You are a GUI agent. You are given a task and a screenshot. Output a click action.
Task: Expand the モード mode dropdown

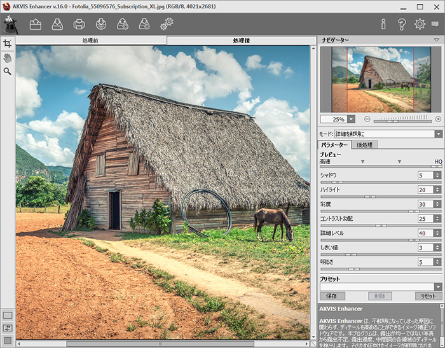tap(438, 134)
